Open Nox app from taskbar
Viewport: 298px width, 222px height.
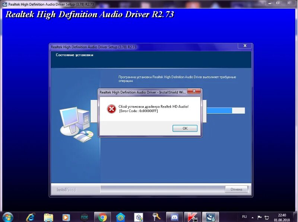coord(85,217)
